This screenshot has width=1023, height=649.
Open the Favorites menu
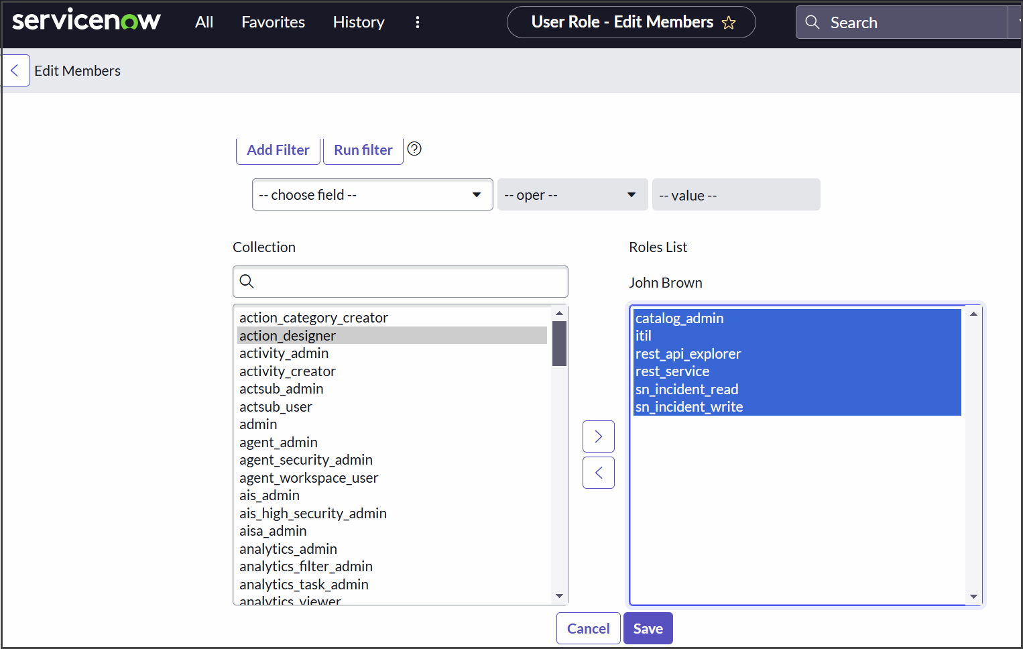coord(273,22)
